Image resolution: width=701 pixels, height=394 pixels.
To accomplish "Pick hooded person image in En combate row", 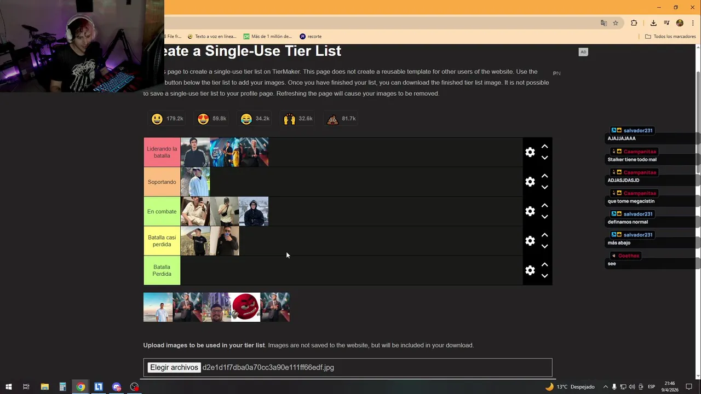I will [254, 211].
